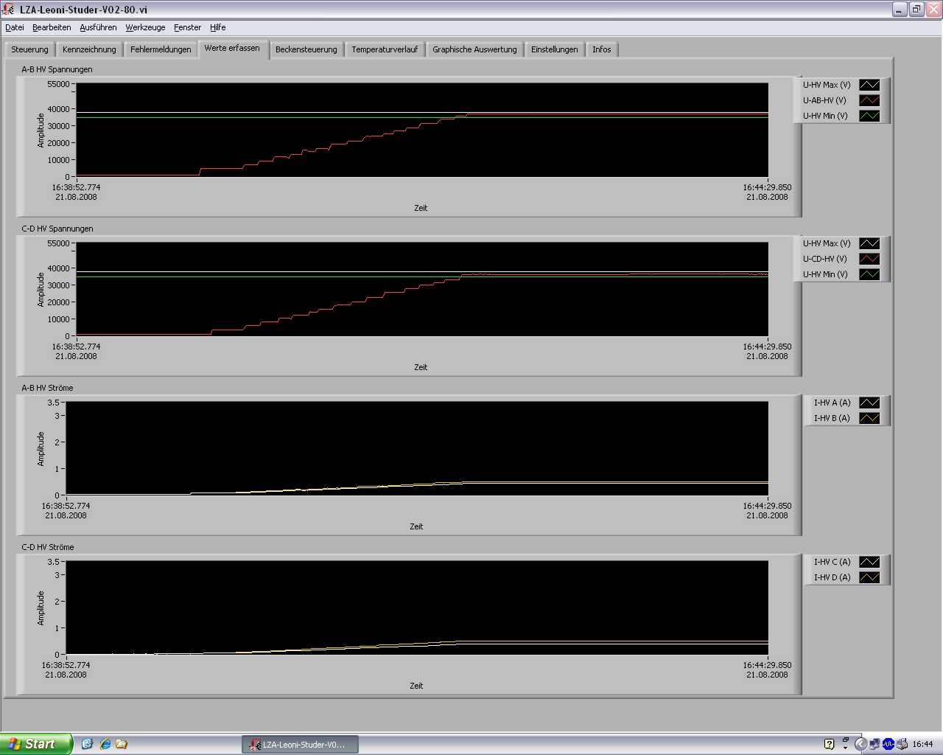Open the Fenster menu

click(187, 27)
